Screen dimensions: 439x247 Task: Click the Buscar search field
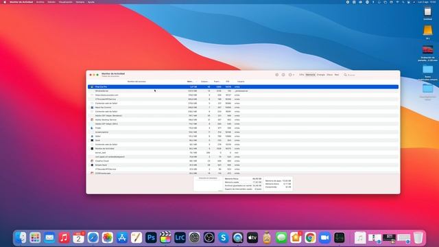(x=370, y=75)
